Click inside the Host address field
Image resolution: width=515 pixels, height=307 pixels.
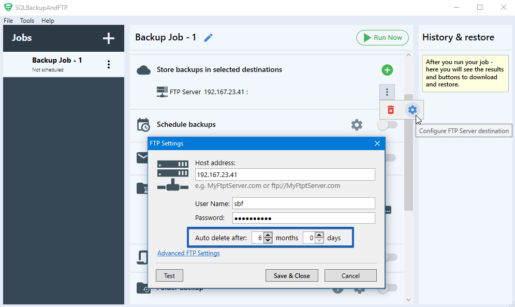pos(285,174)
